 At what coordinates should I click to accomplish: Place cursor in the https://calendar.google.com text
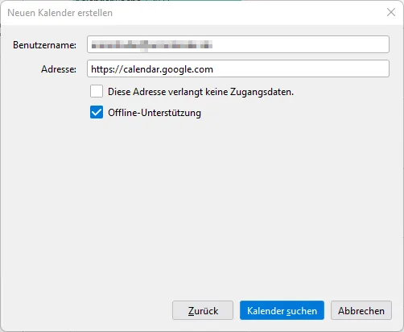point(152,69)
